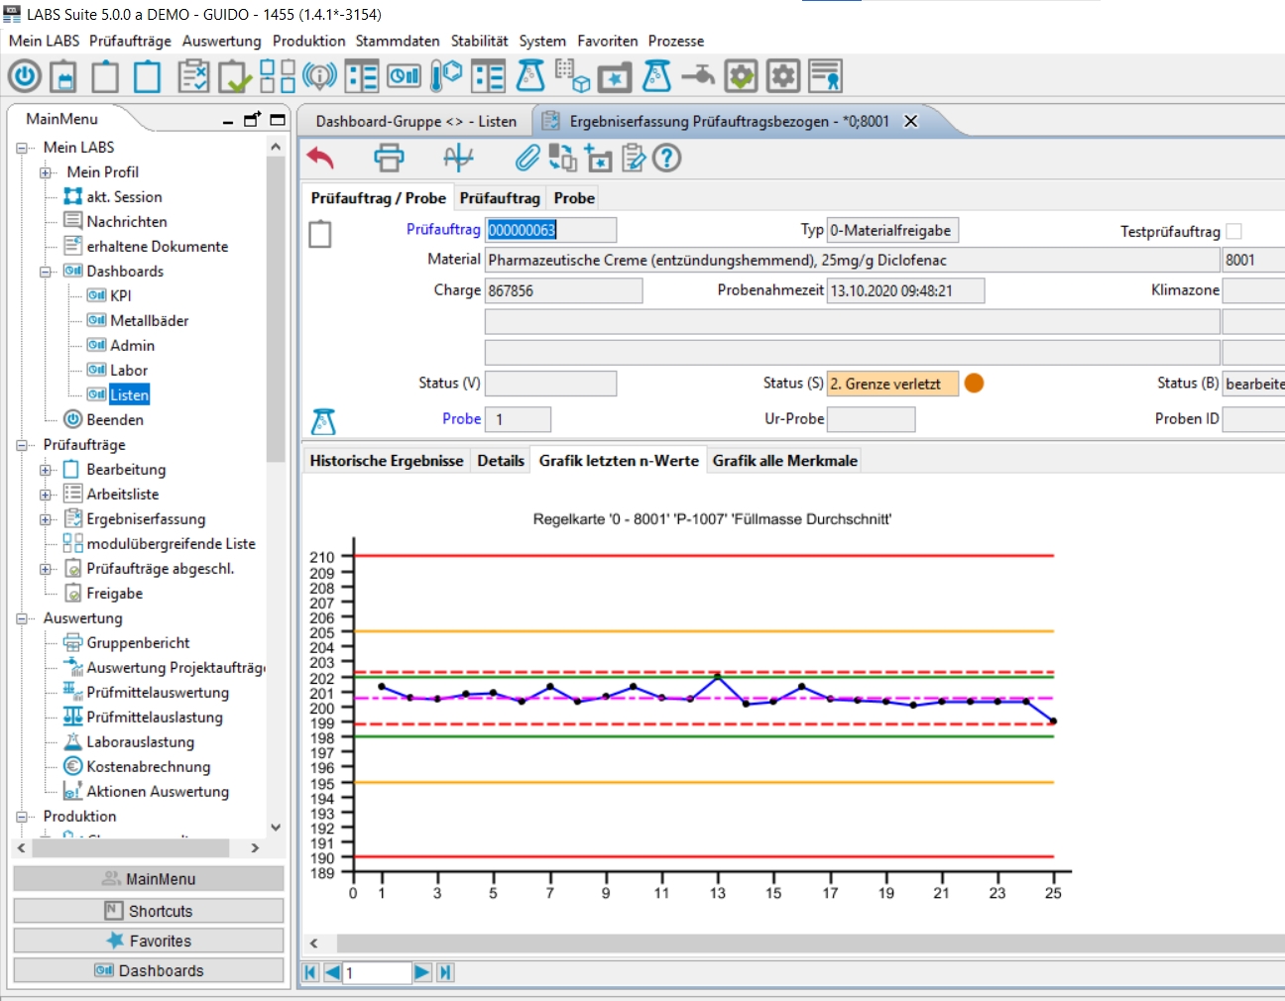
Task: Click the power icon in main toolbar
Action: [x=25, y=76]
